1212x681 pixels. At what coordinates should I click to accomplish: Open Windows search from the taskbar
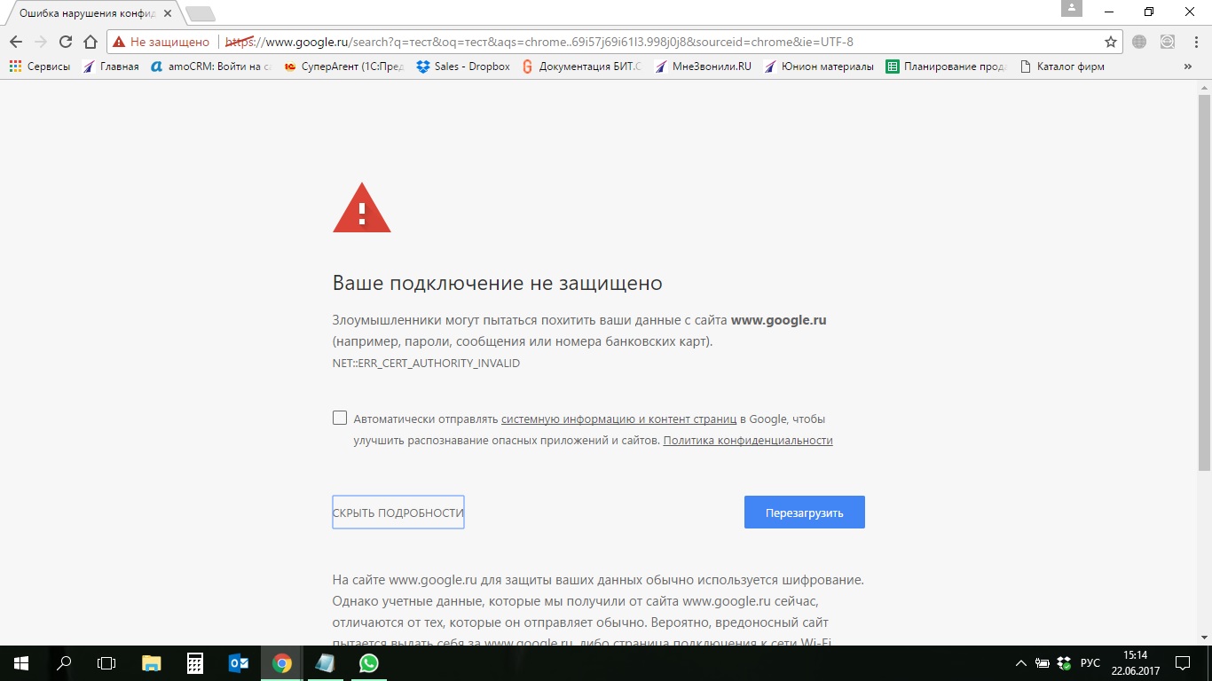coord(64,663)
